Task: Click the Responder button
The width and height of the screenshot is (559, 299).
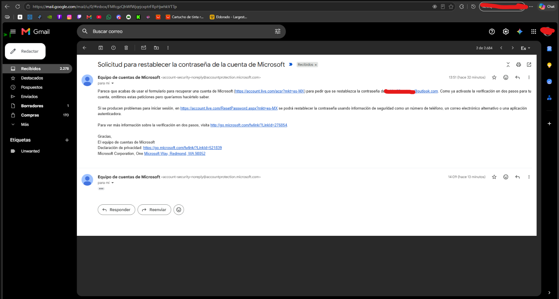Action: click(116, 210)
